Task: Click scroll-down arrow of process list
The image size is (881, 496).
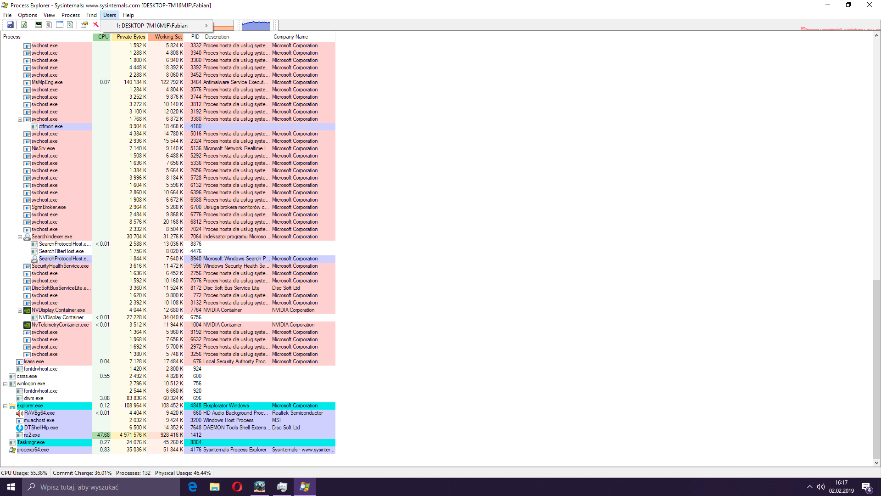Action: (x=876, y=463)
